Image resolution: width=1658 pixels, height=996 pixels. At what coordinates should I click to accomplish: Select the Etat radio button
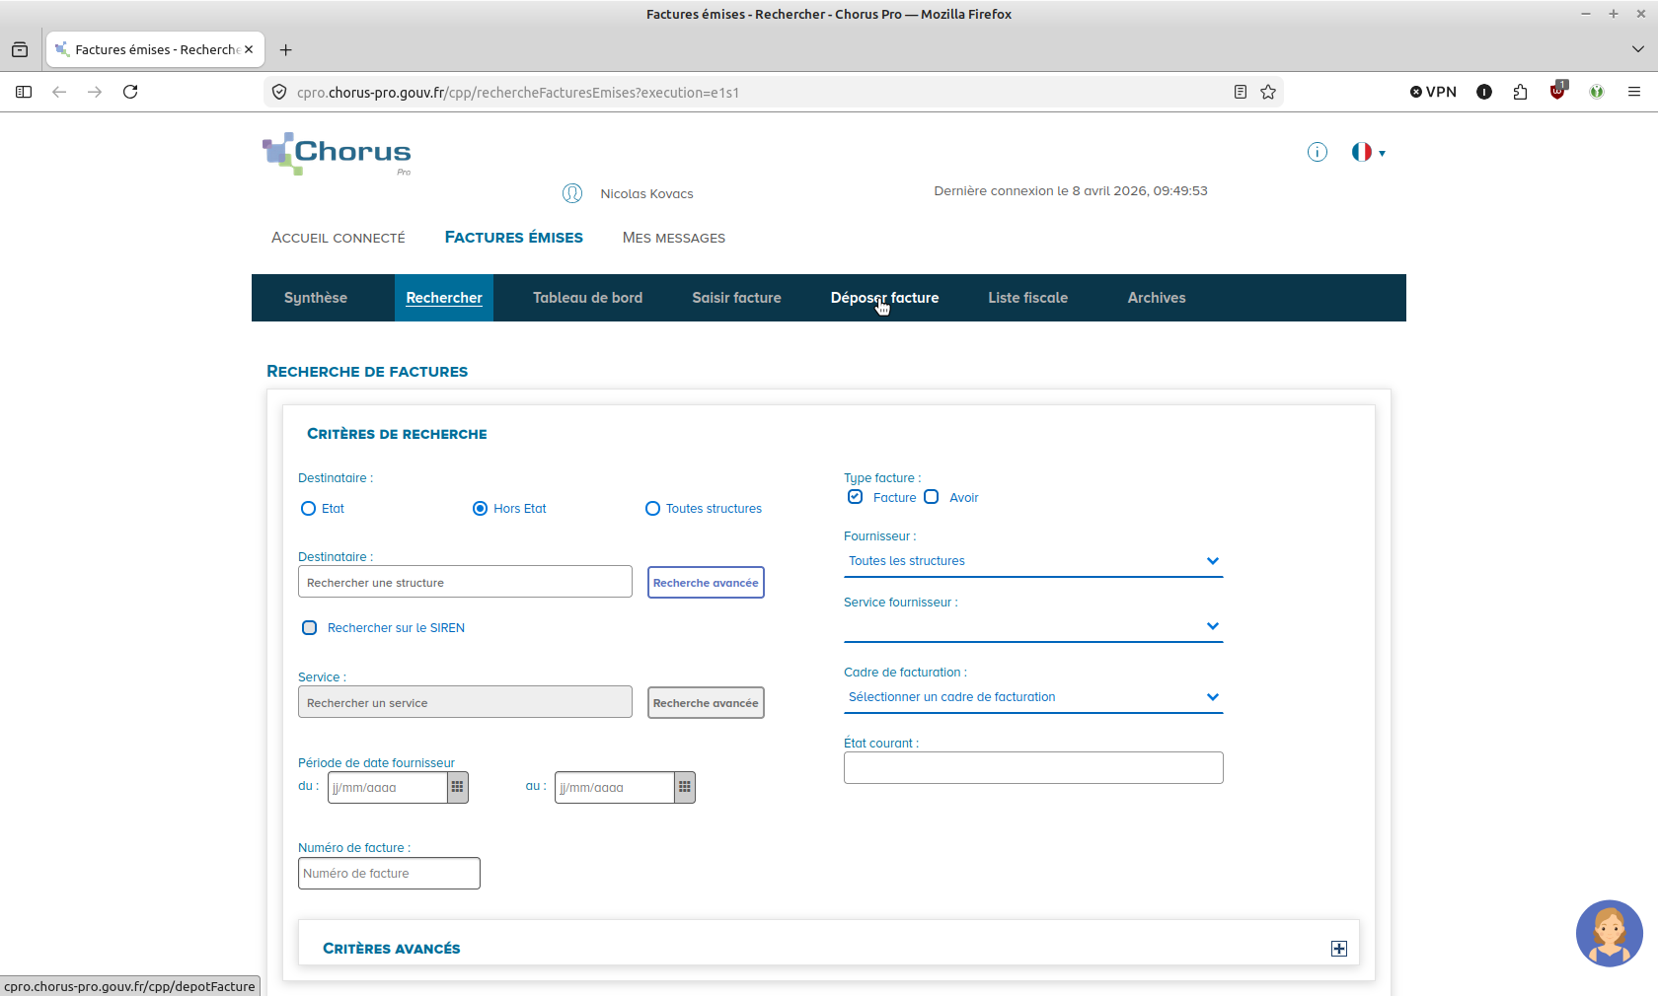pos(308,509)
